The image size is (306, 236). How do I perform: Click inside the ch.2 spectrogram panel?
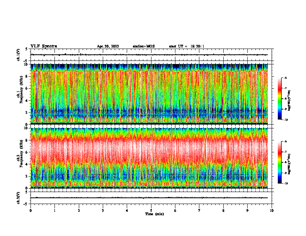pyautogui.click(x=149, y=158)
